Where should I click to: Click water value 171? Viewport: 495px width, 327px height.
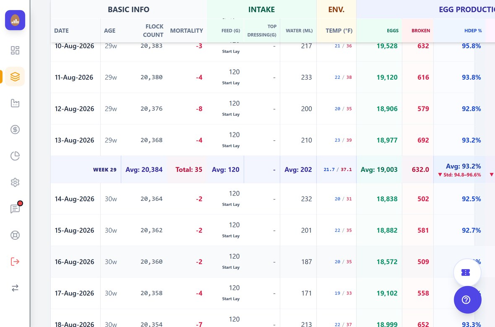307,293
